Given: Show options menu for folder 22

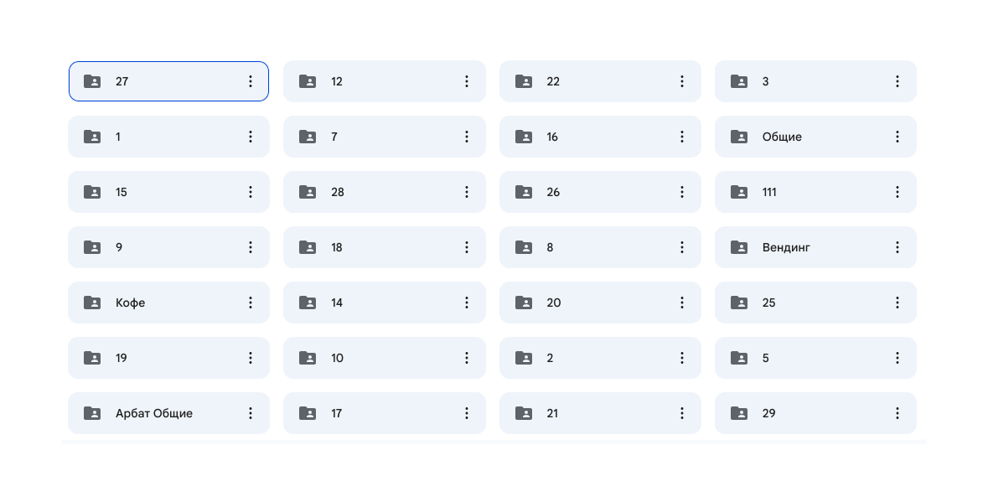Looking at the screenshot, I should (682, 81).
